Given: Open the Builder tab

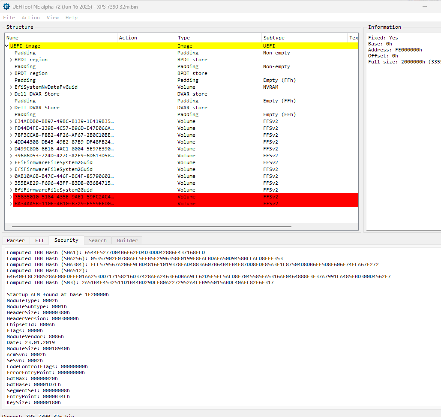Looking at the screenshot, I should tap(127, 240).
